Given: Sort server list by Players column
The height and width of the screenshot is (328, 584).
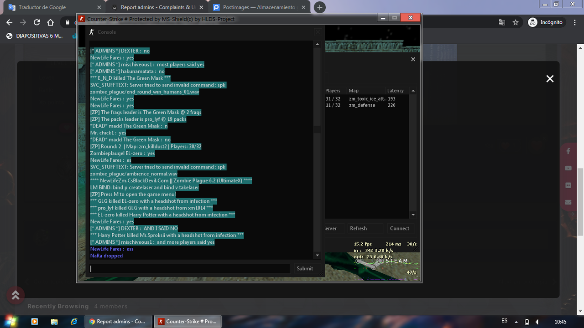Looking at the screenshot, I should tap(335, 91).
